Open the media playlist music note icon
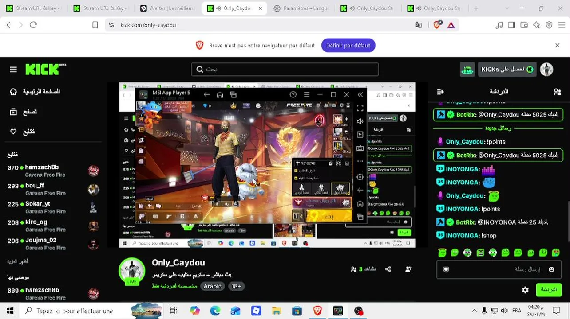The width and height of the screenshot is (570, 319). [499, 25]
